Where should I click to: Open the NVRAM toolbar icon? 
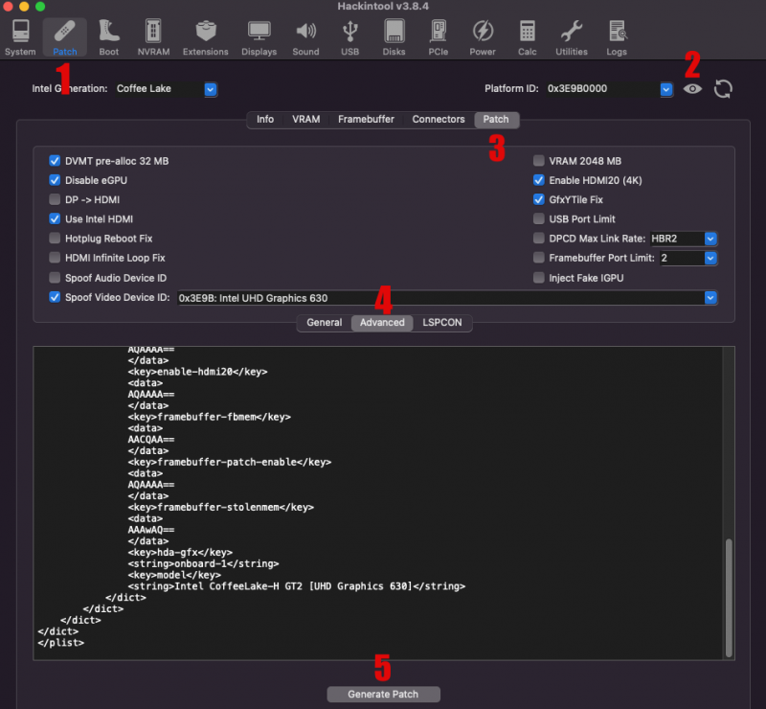coord(153,37)
